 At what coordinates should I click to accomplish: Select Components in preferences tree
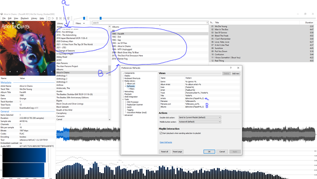coord(129,73)
